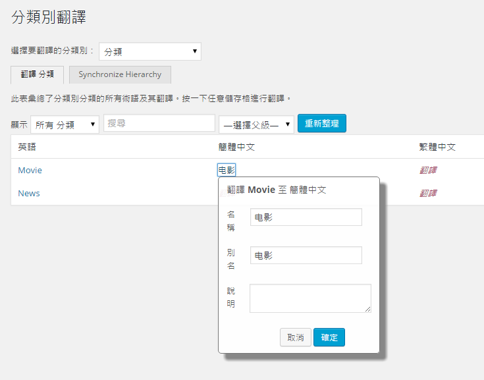Switch to the 翻譯 分類 tab
Image resolution: width=484 pixels, height=380 pixels.
tap(38, 74)
